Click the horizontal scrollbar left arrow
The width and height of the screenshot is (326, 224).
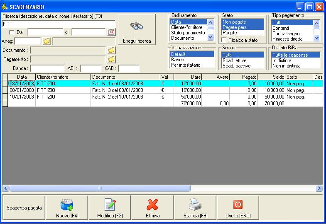click(6, 188)
